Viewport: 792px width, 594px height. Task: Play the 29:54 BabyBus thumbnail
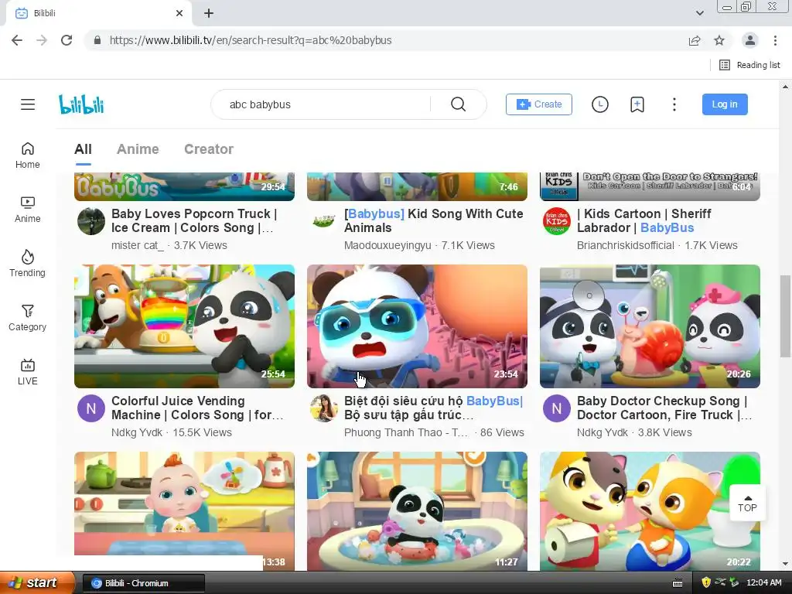[x=184, y=187]
